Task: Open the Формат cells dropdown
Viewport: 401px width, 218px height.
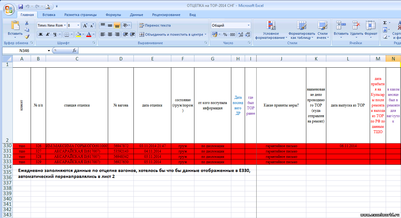Action: [371, 30]
